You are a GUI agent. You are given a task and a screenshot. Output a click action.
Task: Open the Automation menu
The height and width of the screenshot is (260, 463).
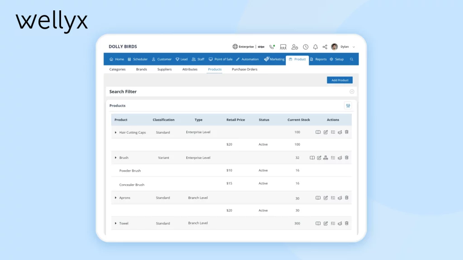point(247,59)
